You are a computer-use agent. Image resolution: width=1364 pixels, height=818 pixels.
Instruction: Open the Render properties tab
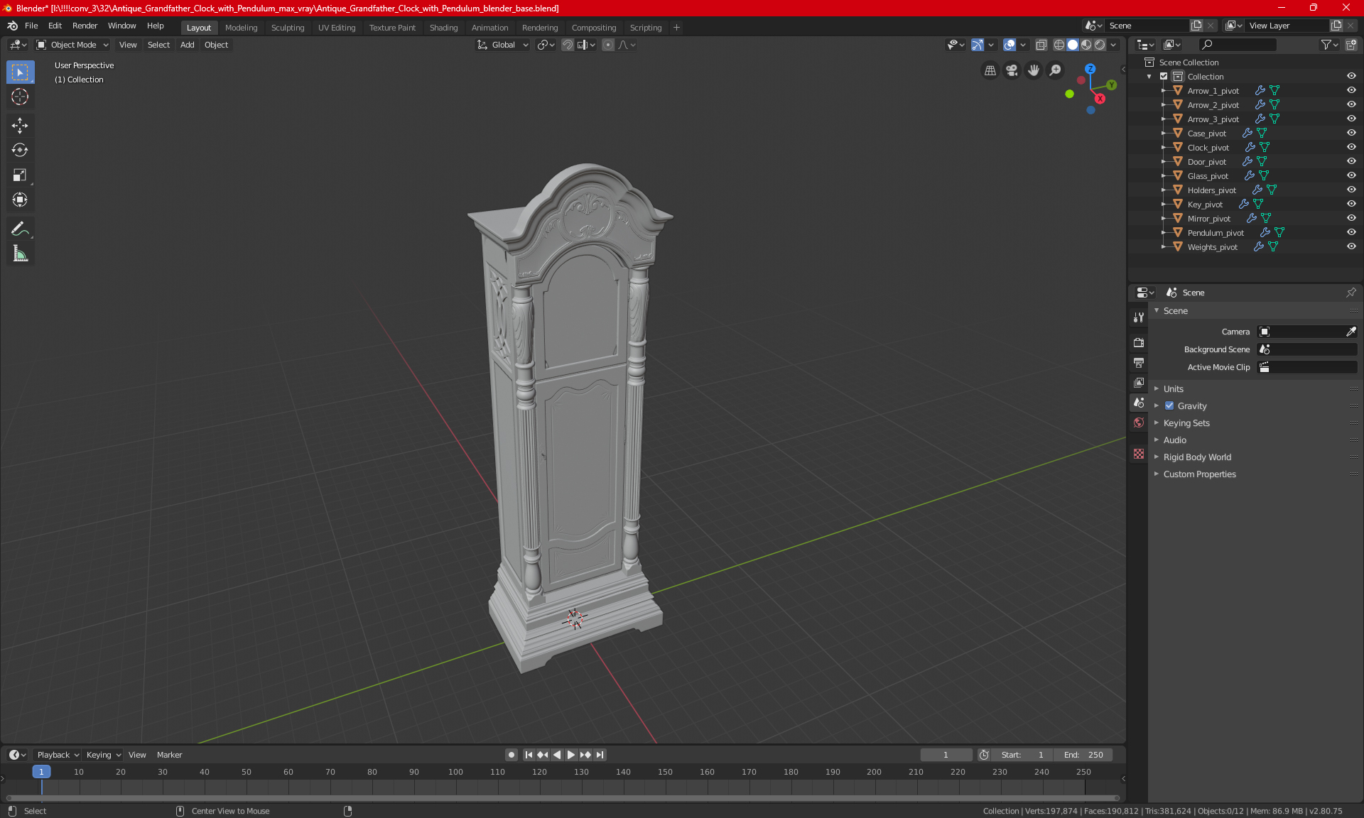pyautogui.click(x=1139, y=342)
